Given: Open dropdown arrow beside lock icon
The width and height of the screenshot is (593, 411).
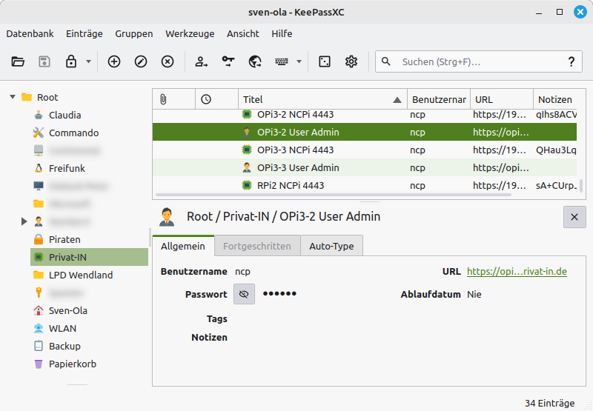Looking at the screenshot, I should 88,62.
